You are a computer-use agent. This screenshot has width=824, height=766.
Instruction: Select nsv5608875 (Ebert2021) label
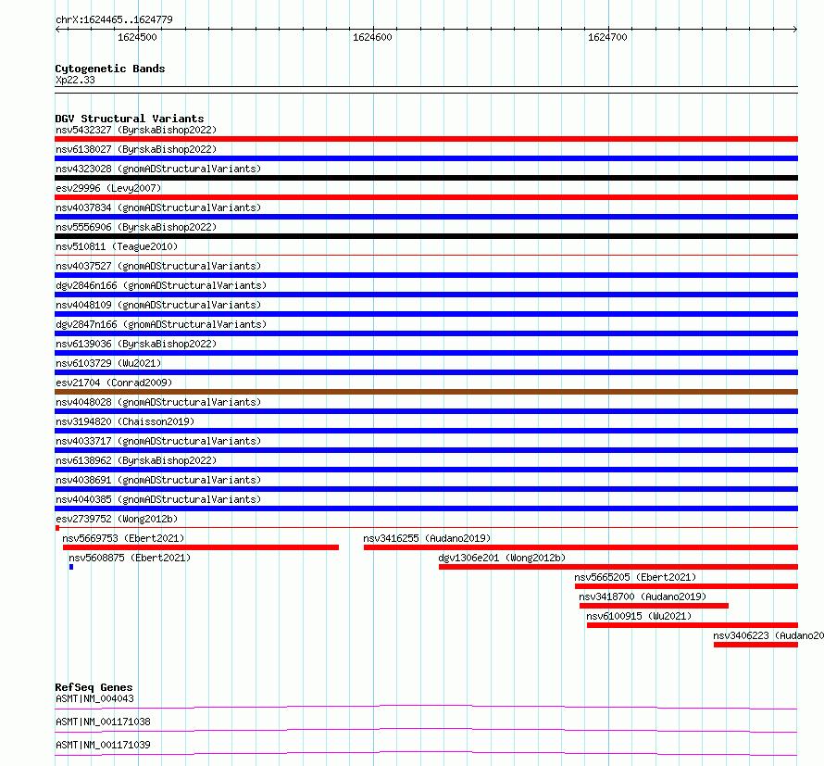(130, 558)
